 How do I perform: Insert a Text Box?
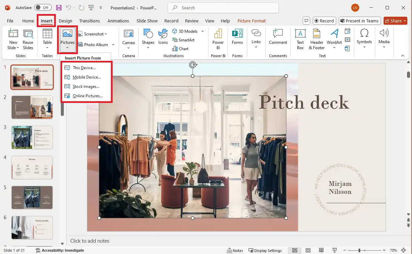[x=300, y=39]
